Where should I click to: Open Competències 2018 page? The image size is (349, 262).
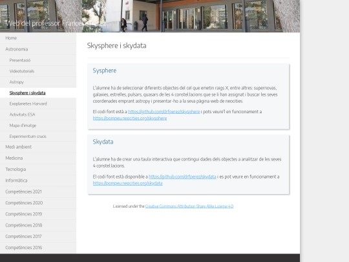38,225
